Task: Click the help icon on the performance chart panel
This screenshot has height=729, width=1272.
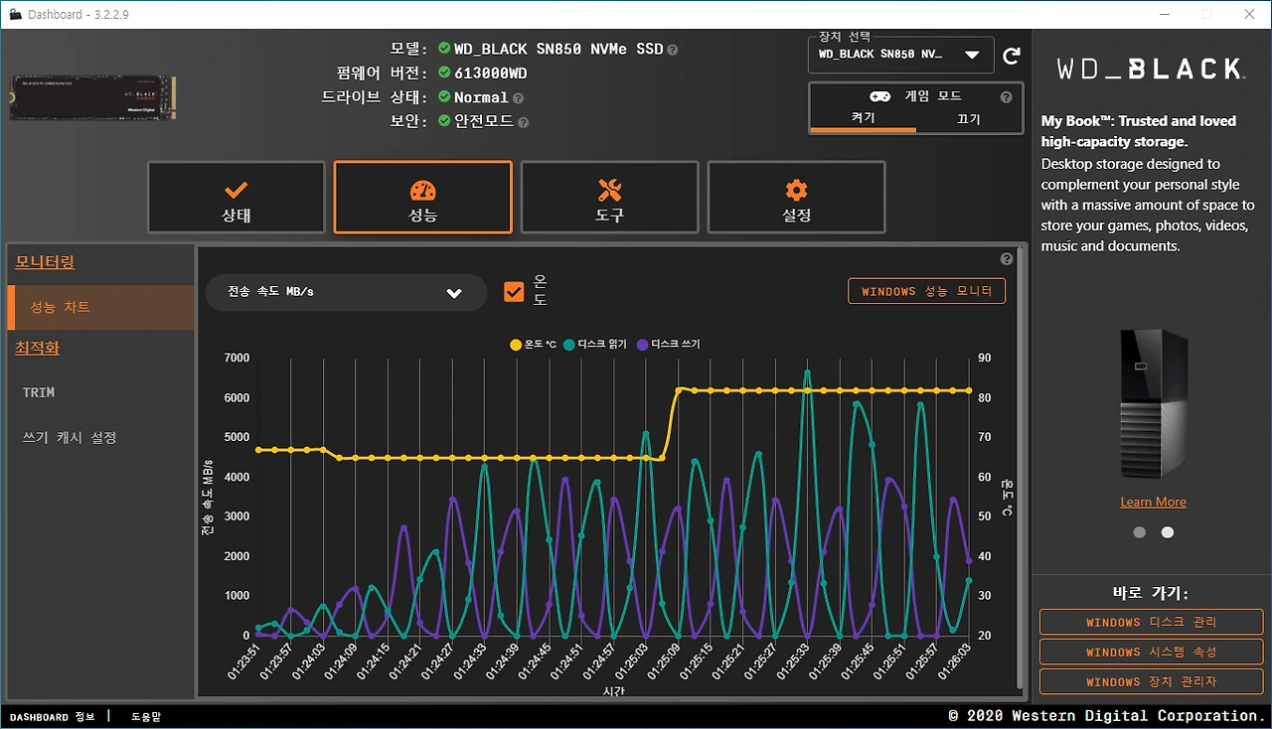Action: 1007,259
